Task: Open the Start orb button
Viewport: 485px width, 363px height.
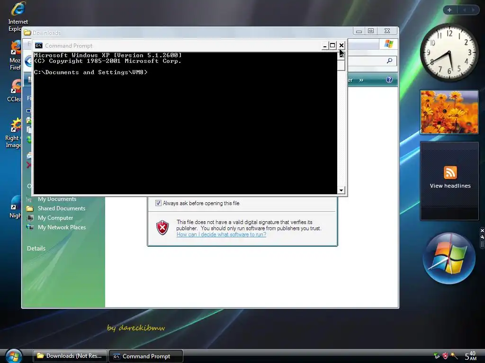Action: coord(14,356)
